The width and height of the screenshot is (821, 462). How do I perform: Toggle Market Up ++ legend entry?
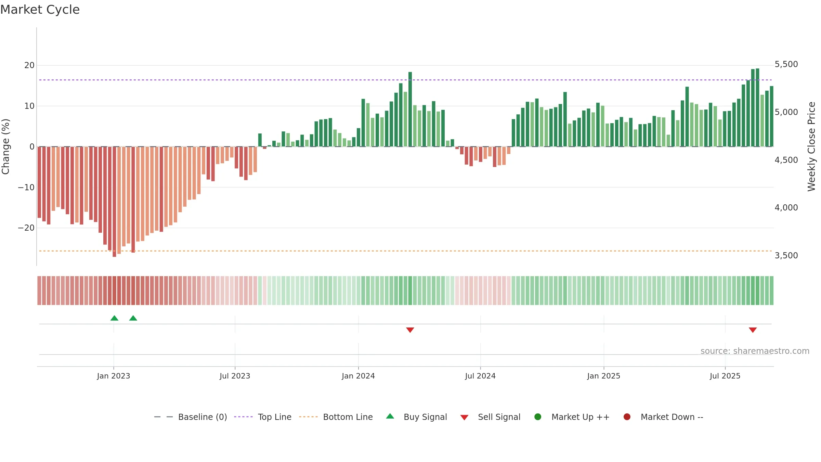[x=572, y=417]
